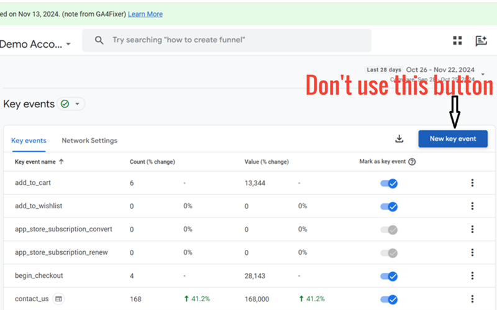The image size is (497, 310).
Task: Click the Key event name column header
Action: (x=35, y=162)
